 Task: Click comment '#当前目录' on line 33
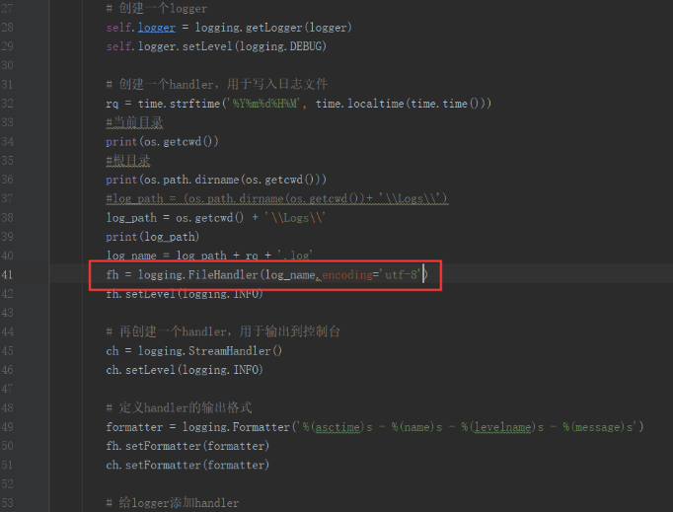click(134, 122)
